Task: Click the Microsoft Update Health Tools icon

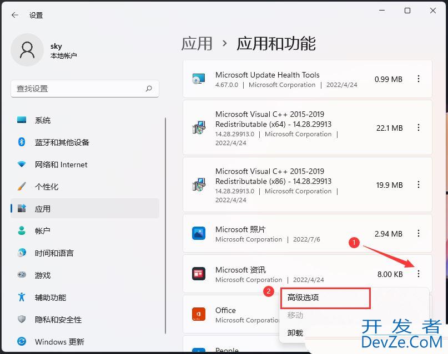Action: [x=199, y=79]
